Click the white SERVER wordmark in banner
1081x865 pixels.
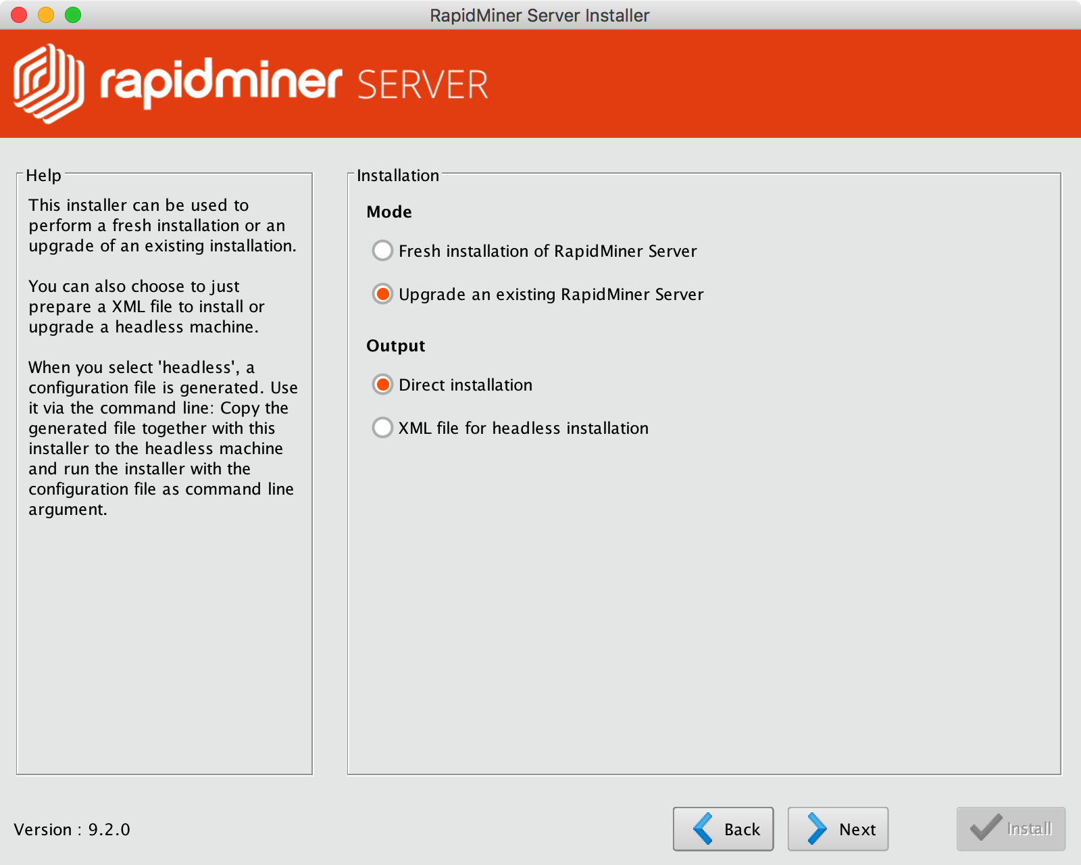(x=422, y=85)
